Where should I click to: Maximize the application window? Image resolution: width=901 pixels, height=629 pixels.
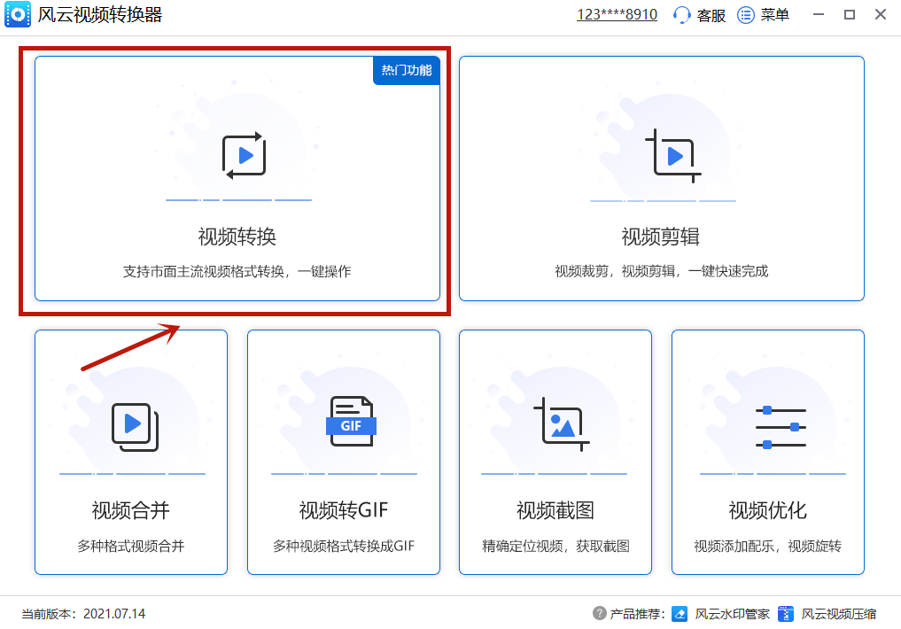pos(850,14)
